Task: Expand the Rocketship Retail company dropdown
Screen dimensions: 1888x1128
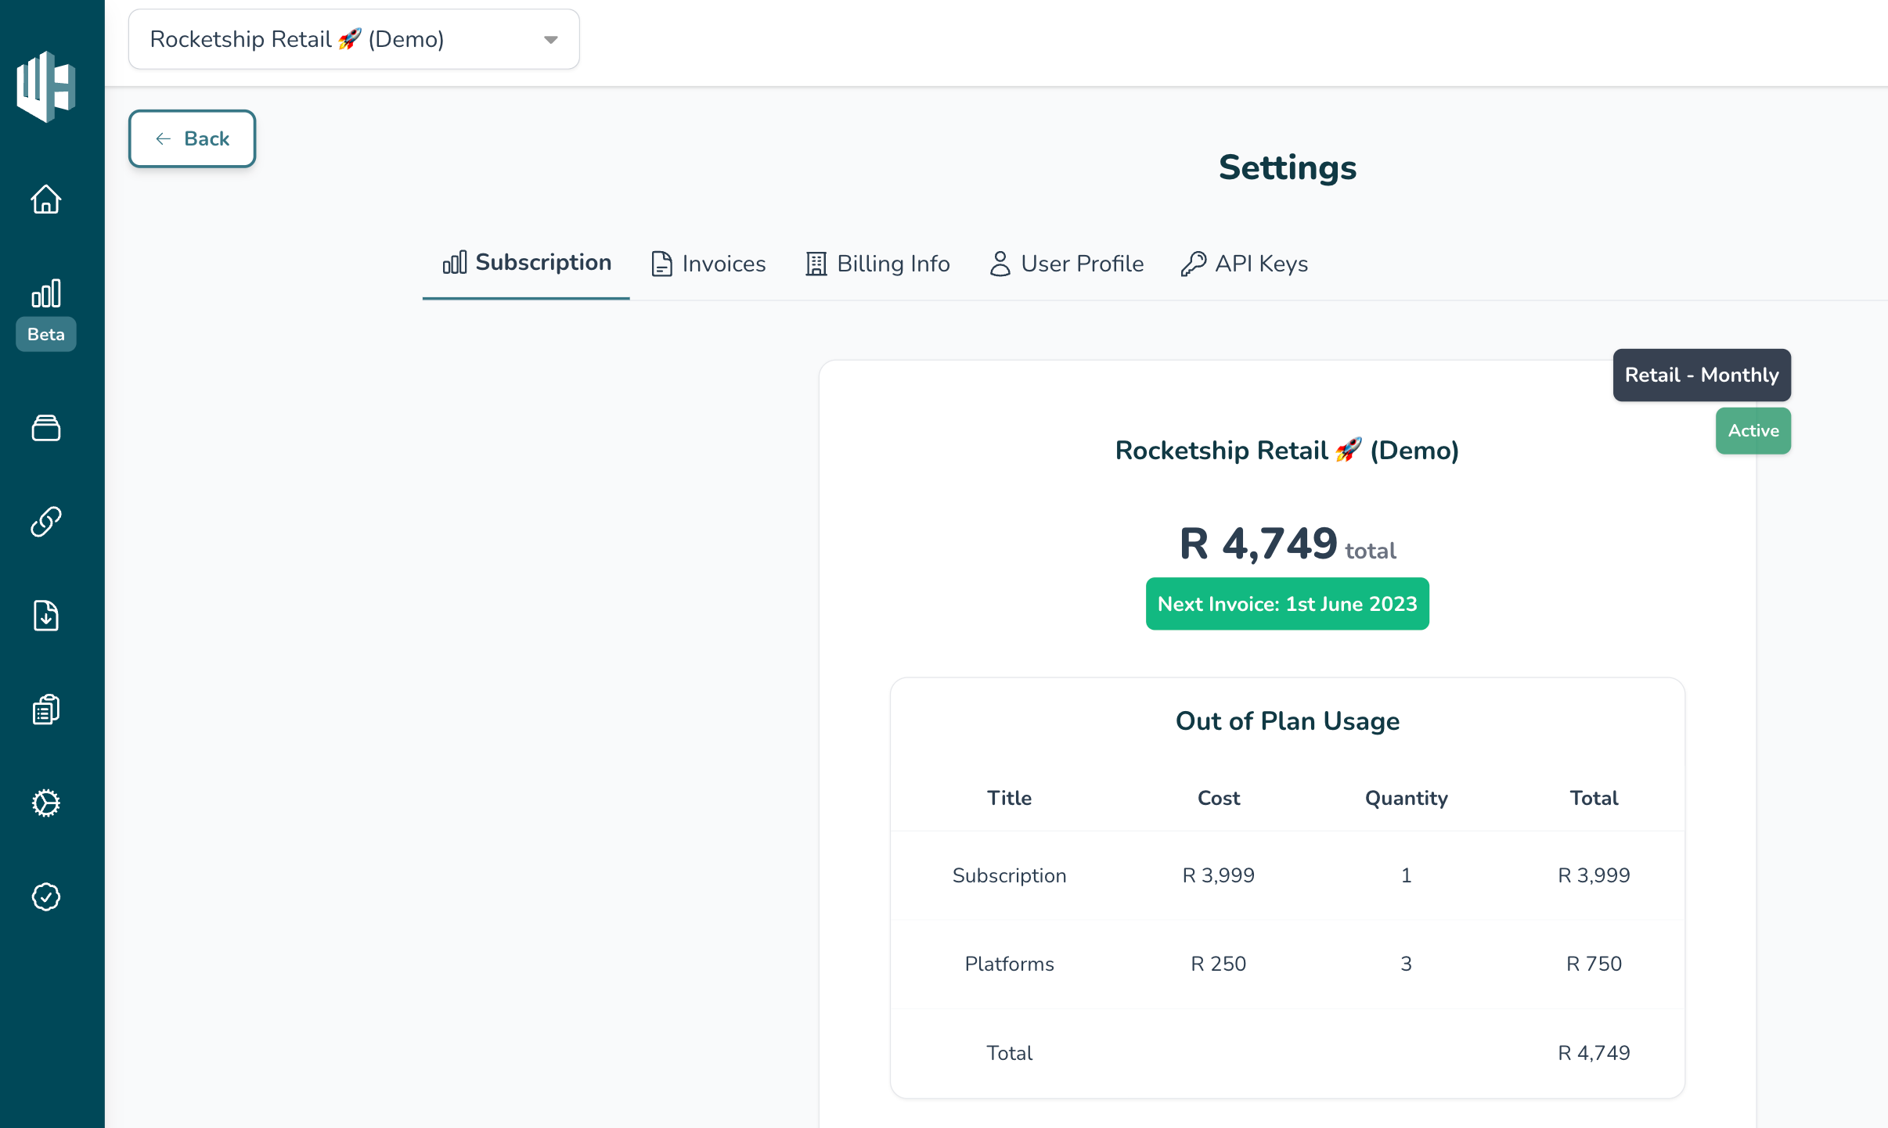Action: [337, 39]
